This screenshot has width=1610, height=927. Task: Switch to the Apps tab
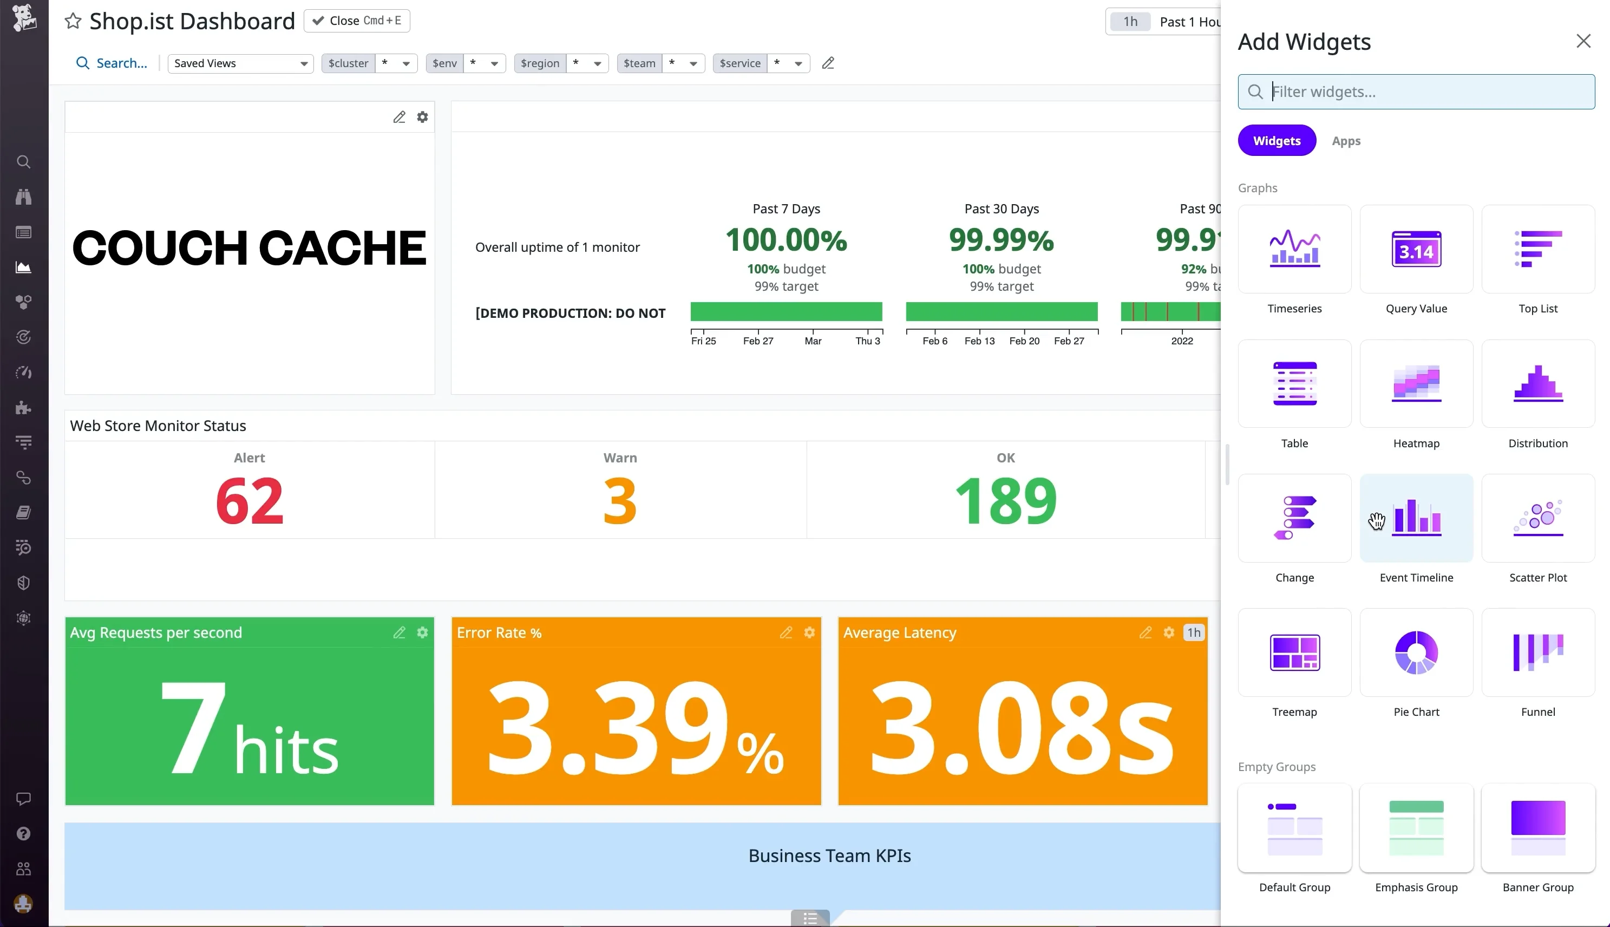pyautogui.click(x=1346, y=141)
